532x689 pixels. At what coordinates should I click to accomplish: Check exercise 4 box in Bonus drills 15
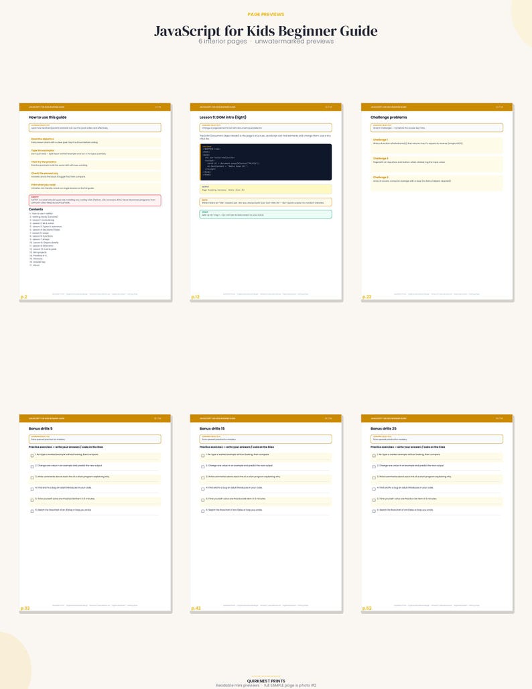pyautogui.click(x=203, y=489)
